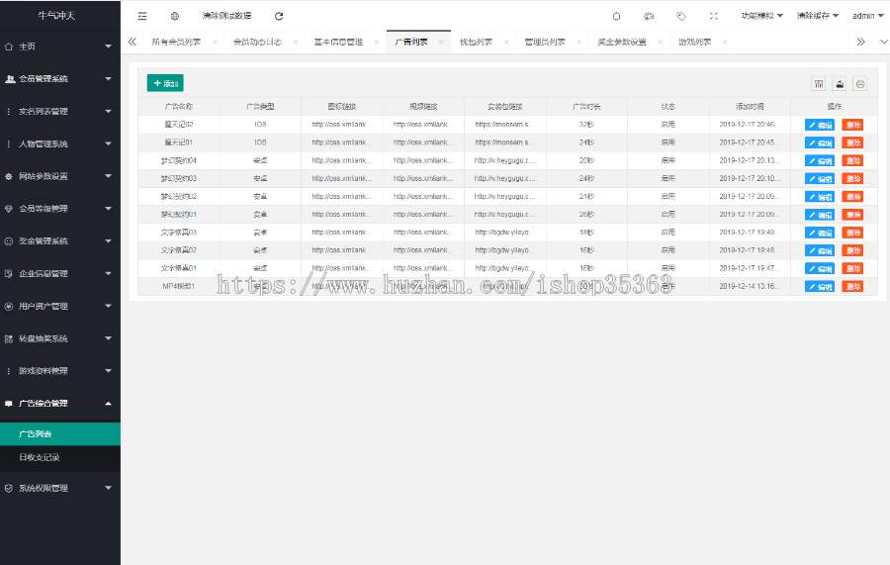Open the 清除缓存 dropdown menu

click(817, 16)
